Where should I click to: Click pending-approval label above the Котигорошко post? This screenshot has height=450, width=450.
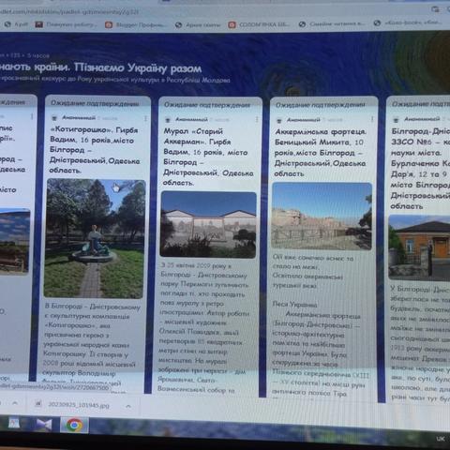(x=95, y=103)
